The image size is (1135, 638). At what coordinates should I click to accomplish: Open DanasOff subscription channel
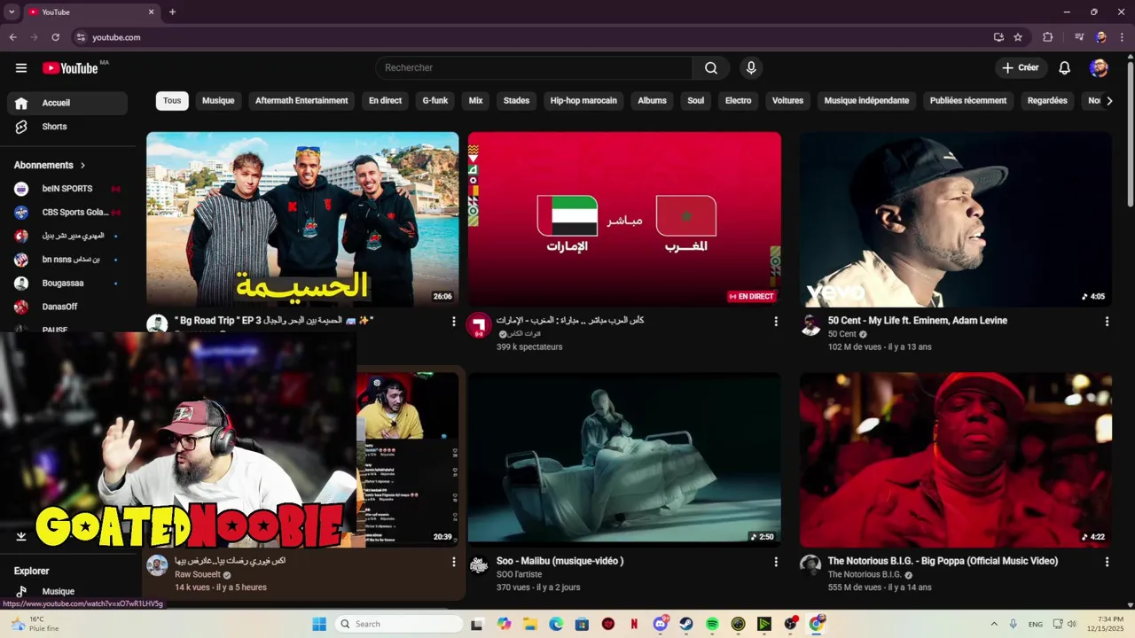click(67, 307)
